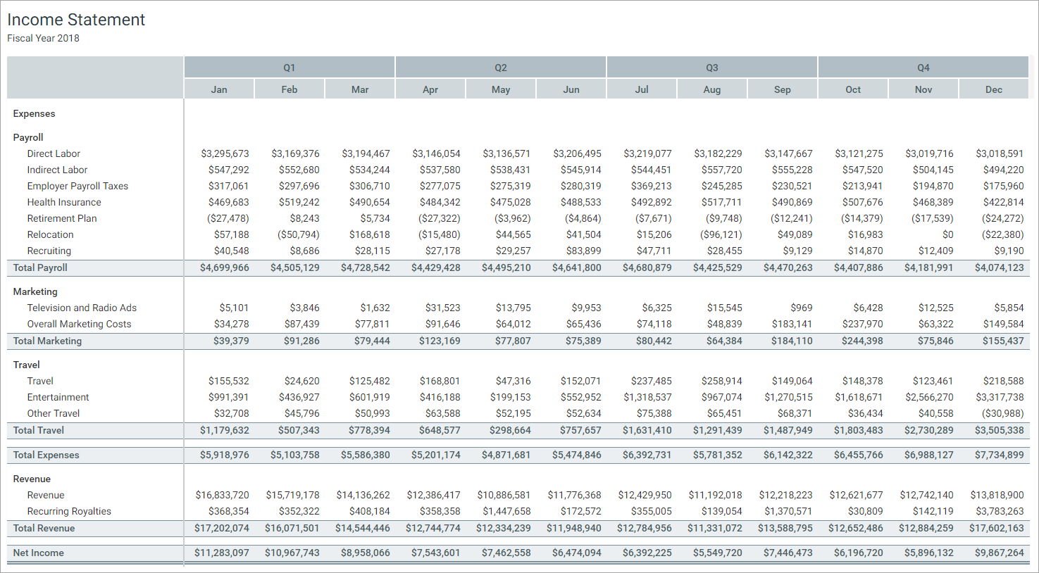
Task: Select the $0 Relocation value for November
Action: point(947,234)
